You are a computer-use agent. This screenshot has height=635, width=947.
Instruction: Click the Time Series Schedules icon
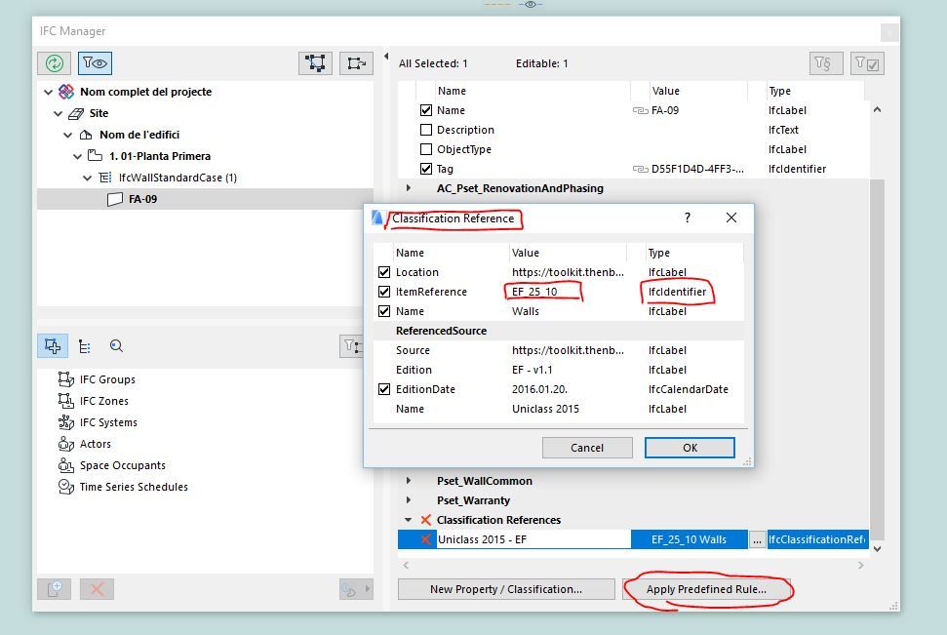tap(65, 487)
